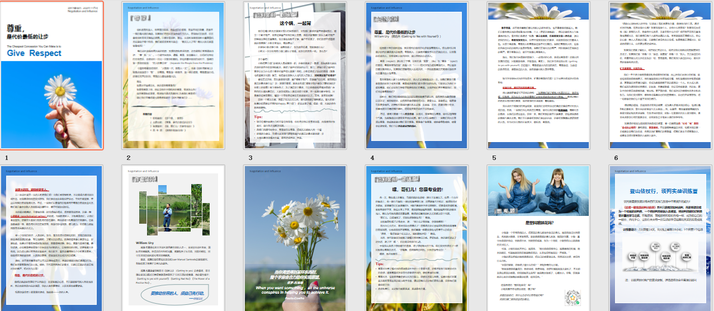Select slide 5 thumbnail

tap(538, 76)
